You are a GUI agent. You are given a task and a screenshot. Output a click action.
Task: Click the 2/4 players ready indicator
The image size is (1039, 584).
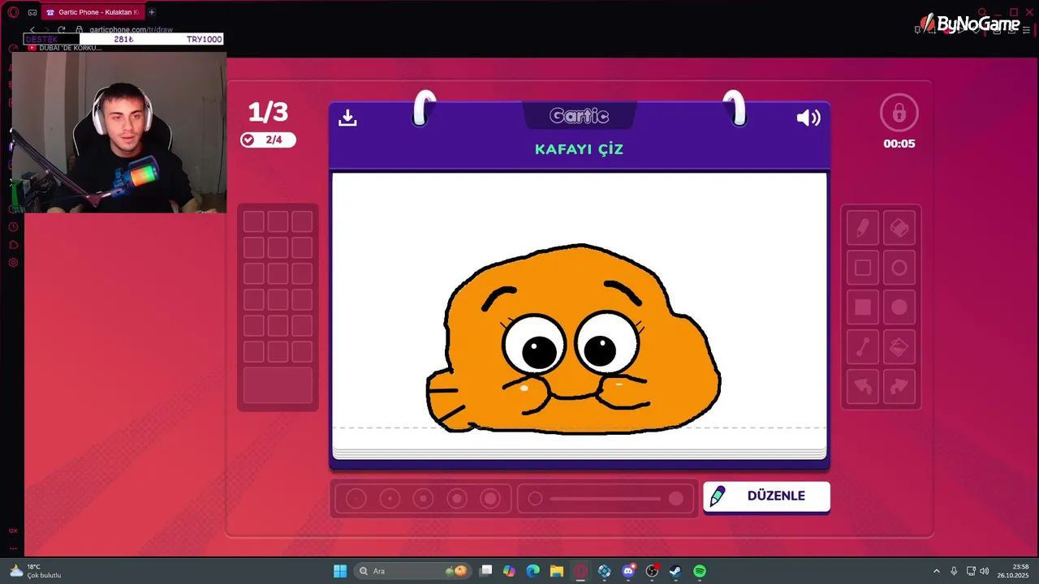268,140
